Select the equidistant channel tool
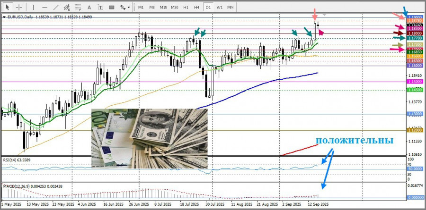Viewport: 426px width, 210px height. coord(66,7)
